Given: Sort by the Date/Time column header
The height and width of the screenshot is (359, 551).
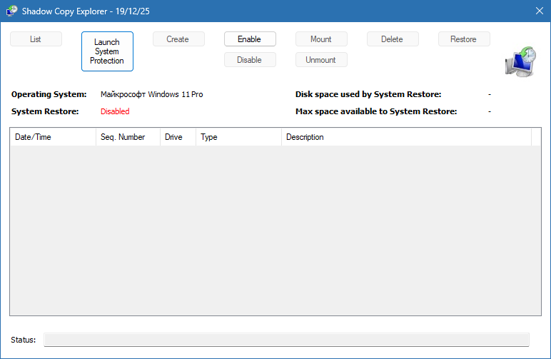Looking at the screenshot, I should (53, 137).
